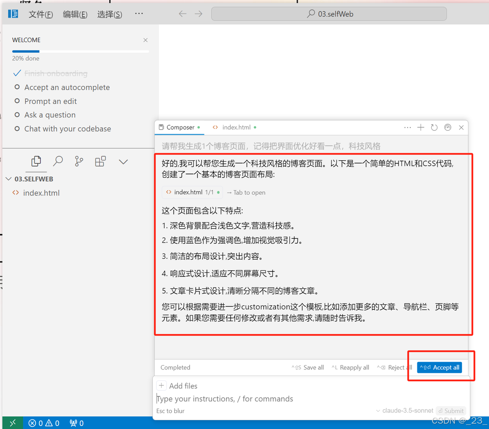Select the 'Chat with your codebase' step
Image resolution: width=489 pixels, height=429 pixels.
[x=68, y=129]
